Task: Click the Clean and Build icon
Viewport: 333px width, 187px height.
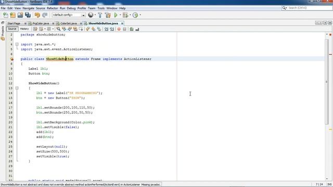Action: [x=108, y=15]
